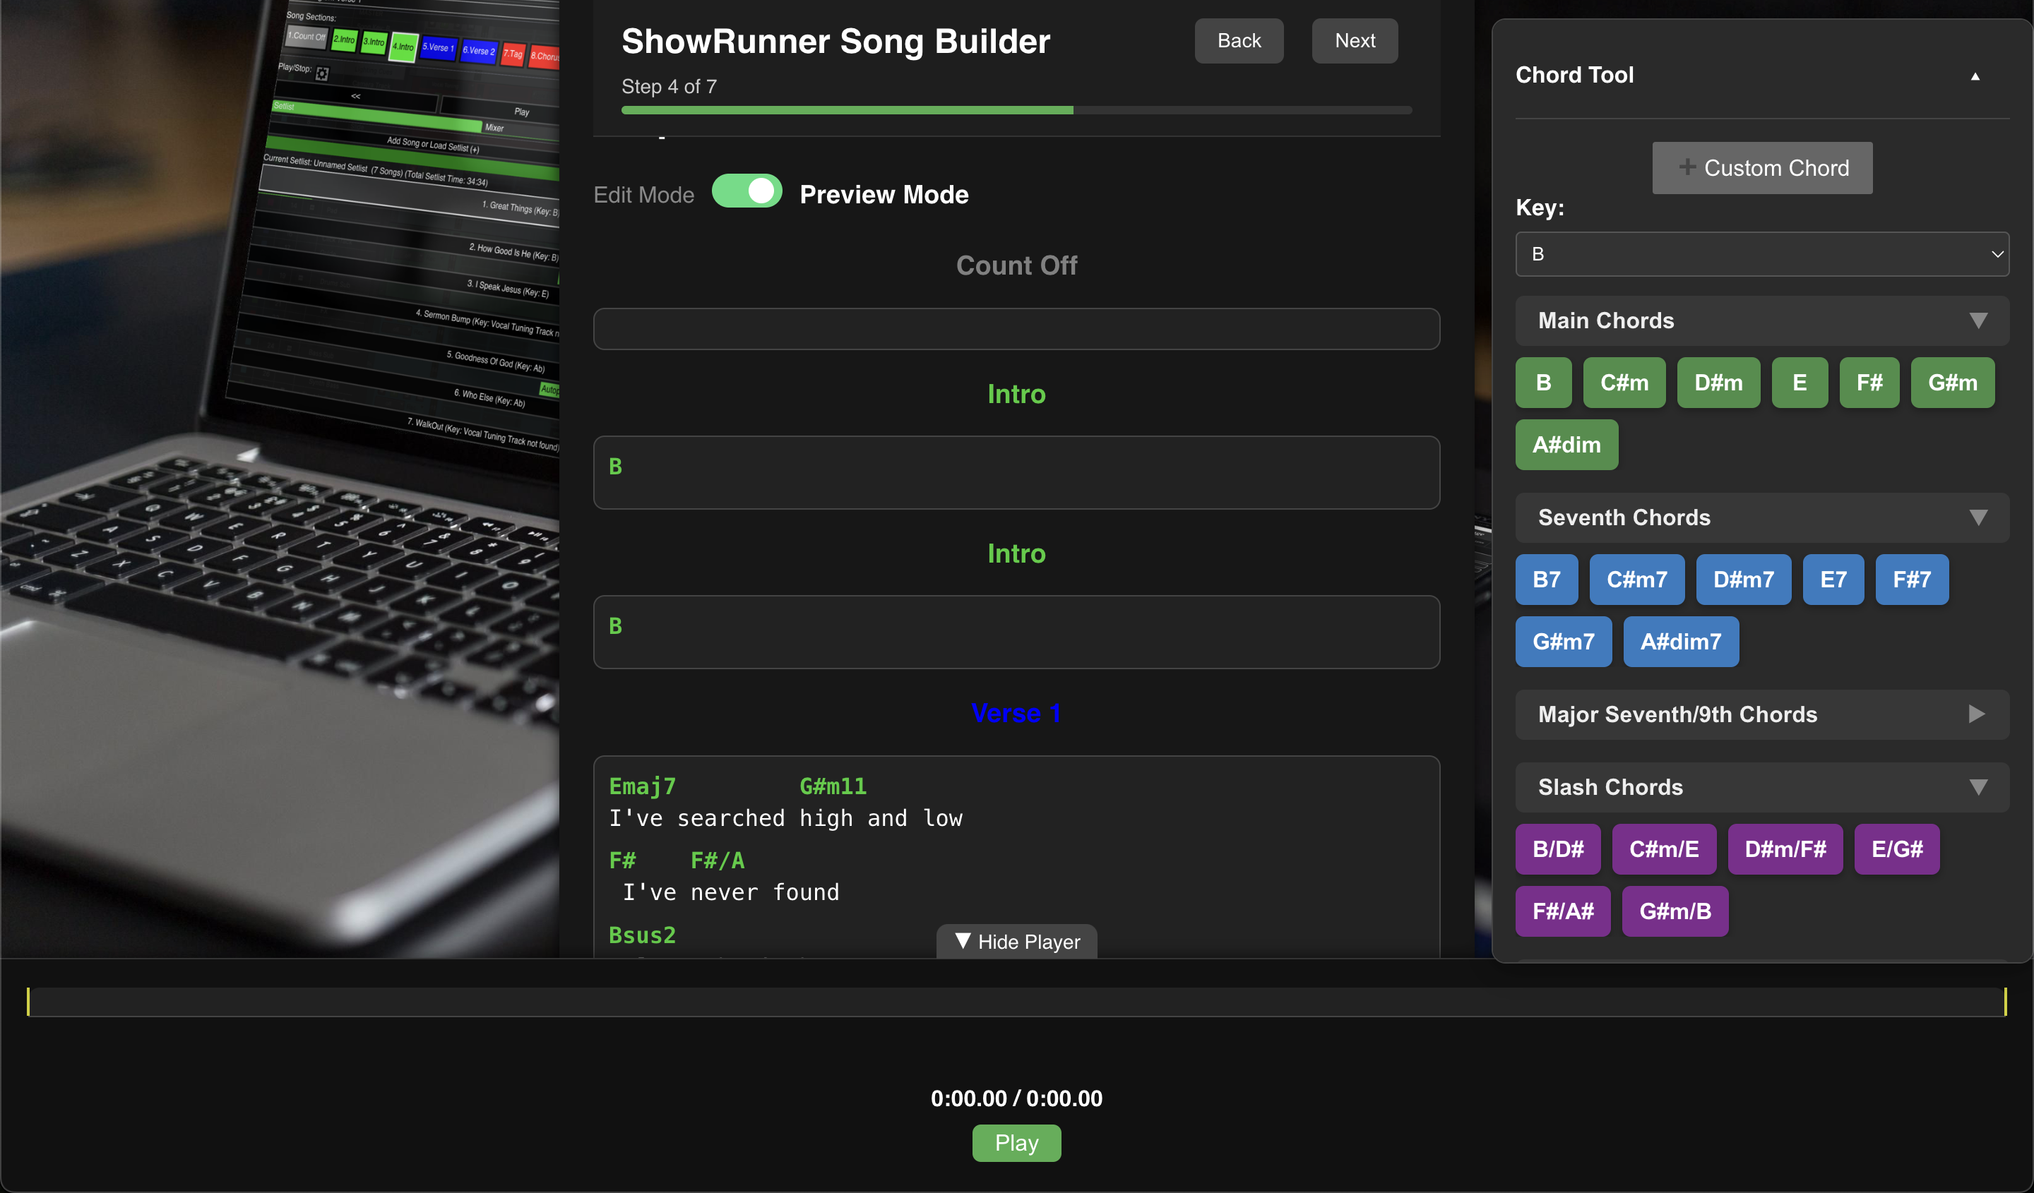Insert the B7 seventh chord

pos(1546,579)
